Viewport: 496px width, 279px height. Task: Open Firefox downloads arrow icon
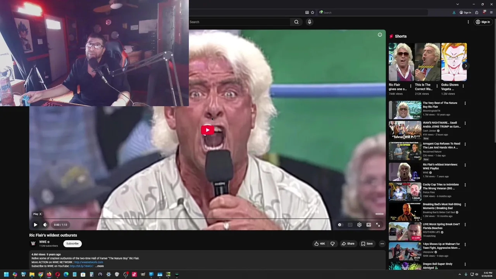pyautogui.click(x=454, y=12)
